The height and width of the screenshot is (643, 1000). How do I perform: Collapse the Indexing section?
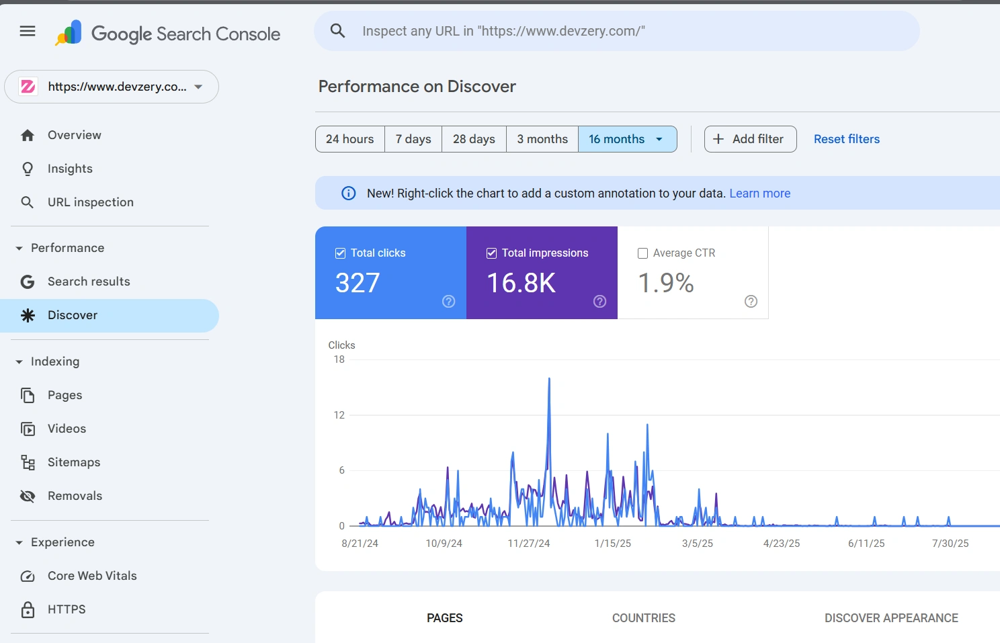click(19, 361)
